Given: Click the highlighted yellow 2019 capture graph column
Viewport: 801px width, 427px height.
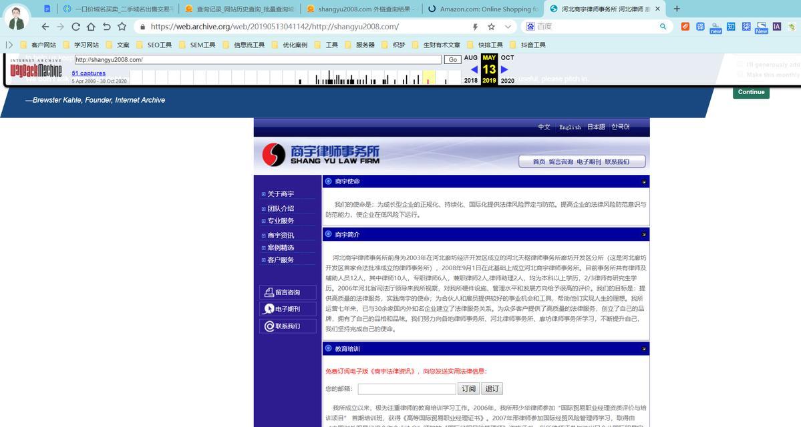Looking at the screenshot, I should tap(429, 77).
